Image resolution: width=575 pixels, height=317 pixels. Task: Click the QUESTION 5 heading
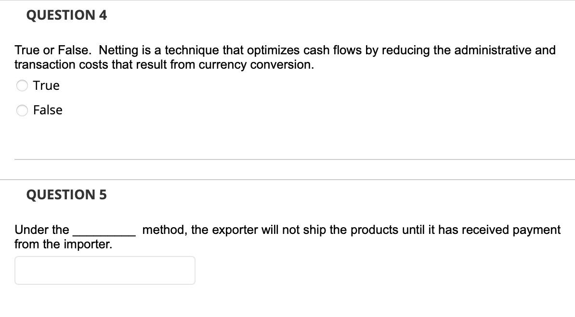point(66,195)
